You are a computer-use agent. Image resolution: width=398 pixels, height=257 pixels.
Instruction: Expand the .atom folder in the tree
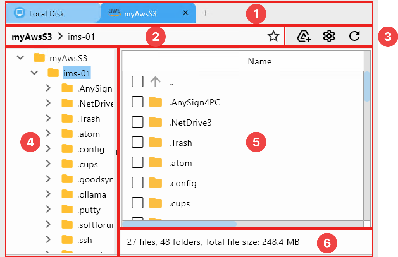click(x=48, y=134)
